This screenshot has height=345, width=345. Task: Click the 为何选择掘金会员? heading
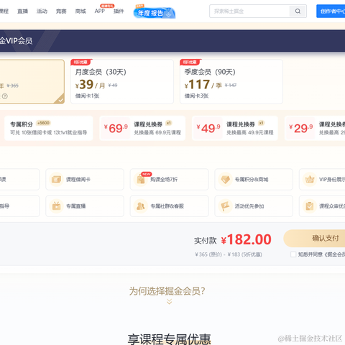[167, 291]
